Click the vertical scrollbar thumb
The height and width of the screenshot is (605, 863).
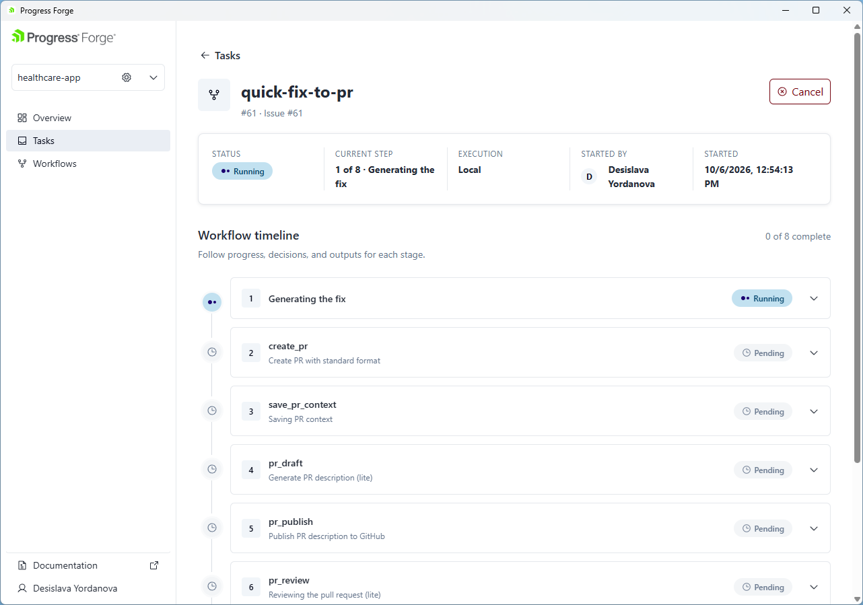(x=857, y=247)
